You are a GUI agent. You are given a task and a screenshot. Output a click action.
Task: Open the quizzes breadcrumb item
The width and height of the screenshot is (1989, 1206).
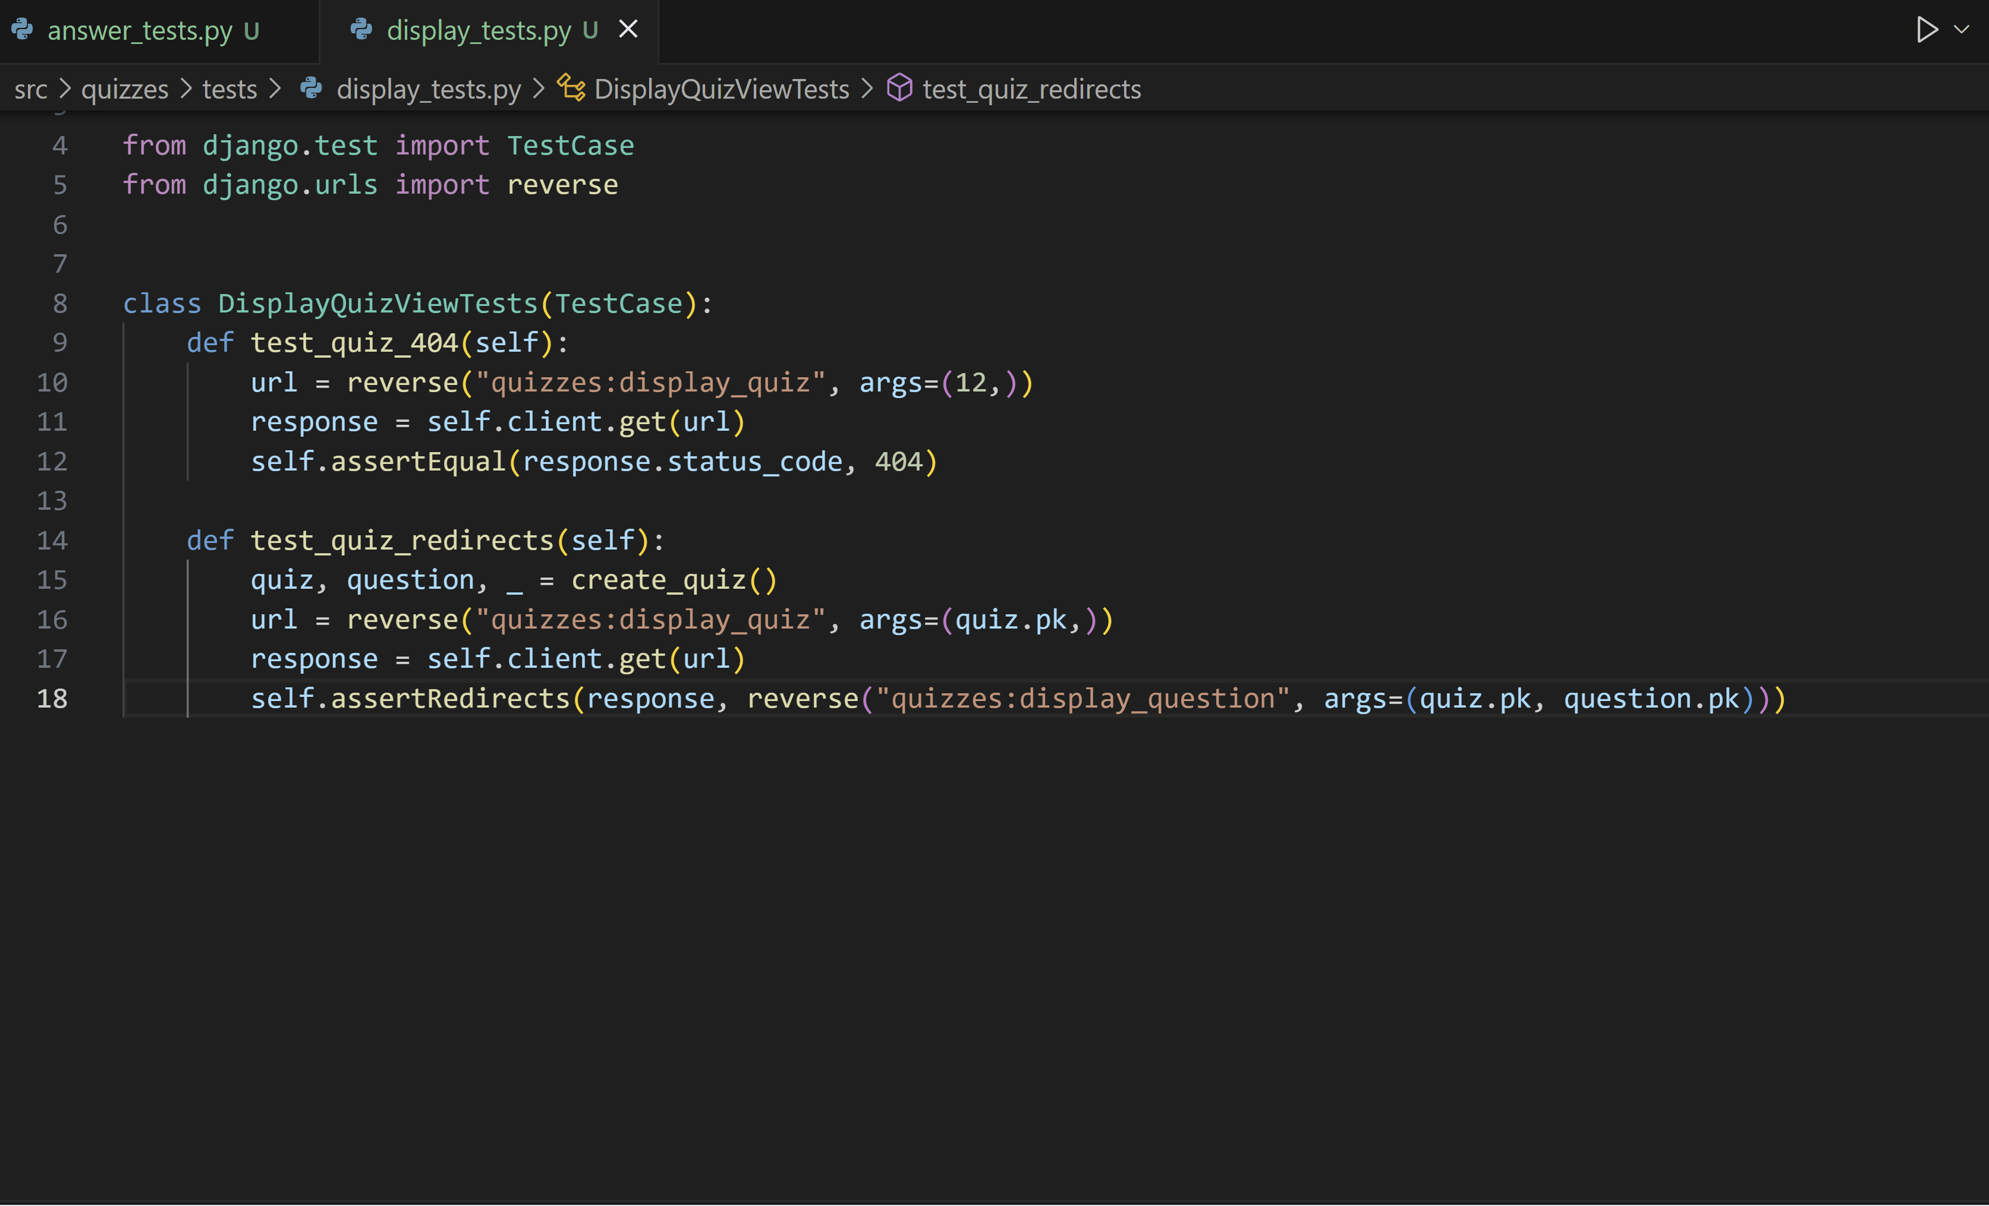point(124,89)
